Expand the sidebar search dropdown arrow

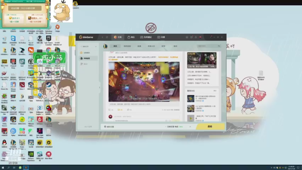tap(96, 46)
